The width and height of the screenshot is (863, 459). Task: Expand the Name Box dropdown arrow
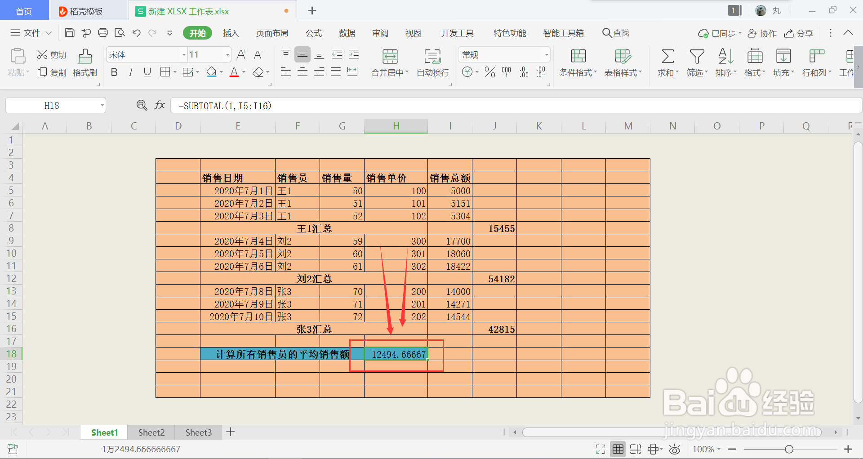pyautogui.click(x=102, y=106)
